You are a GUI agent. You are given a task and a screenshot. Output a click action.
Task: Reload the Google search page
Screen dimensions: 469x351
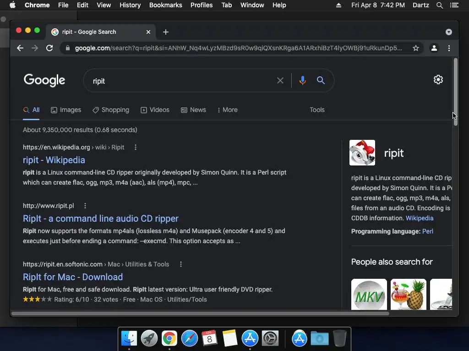point(49,48)
